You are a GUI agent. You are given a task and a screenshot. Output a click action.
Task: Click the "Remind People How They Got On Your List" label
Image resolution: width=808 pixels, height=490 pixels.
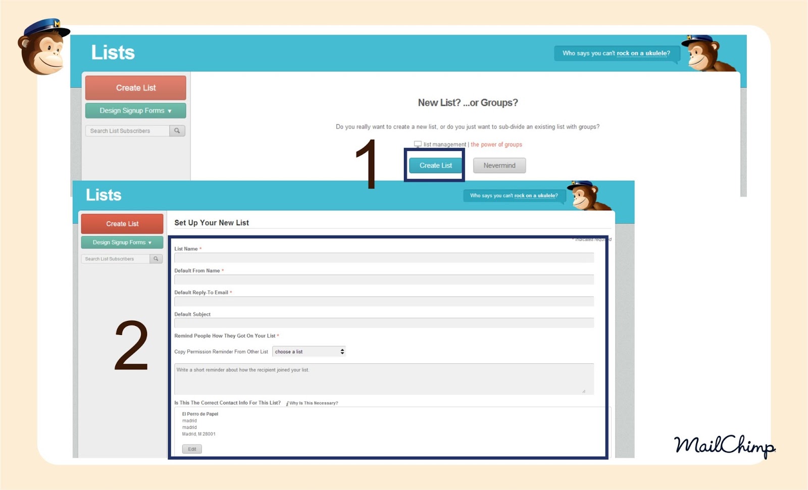coord(225,336)
